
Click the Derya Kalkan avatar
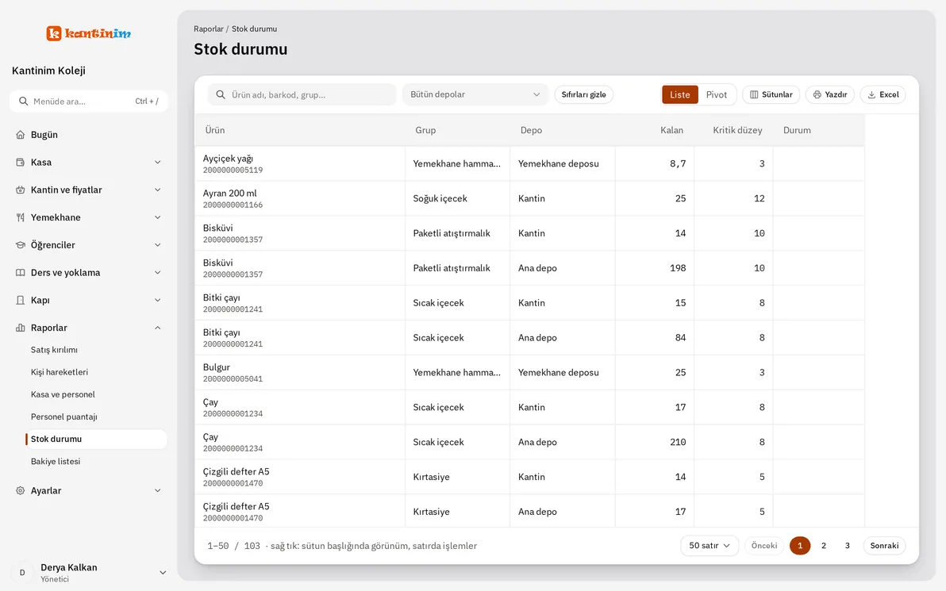[22, 573]
